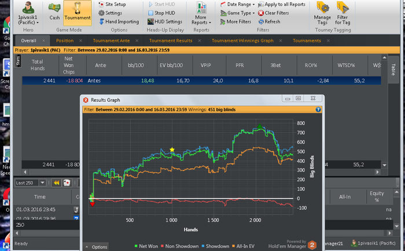The image size is (405, 251).
Task: Open Hand Importing
Action: point(119,22)
